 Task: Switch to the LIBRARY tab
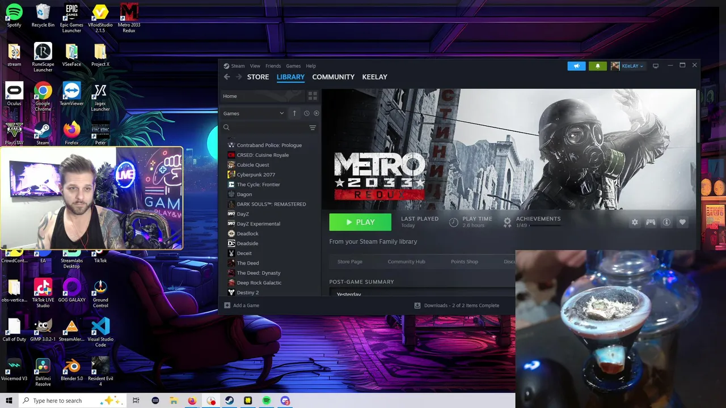pos(290,77)
